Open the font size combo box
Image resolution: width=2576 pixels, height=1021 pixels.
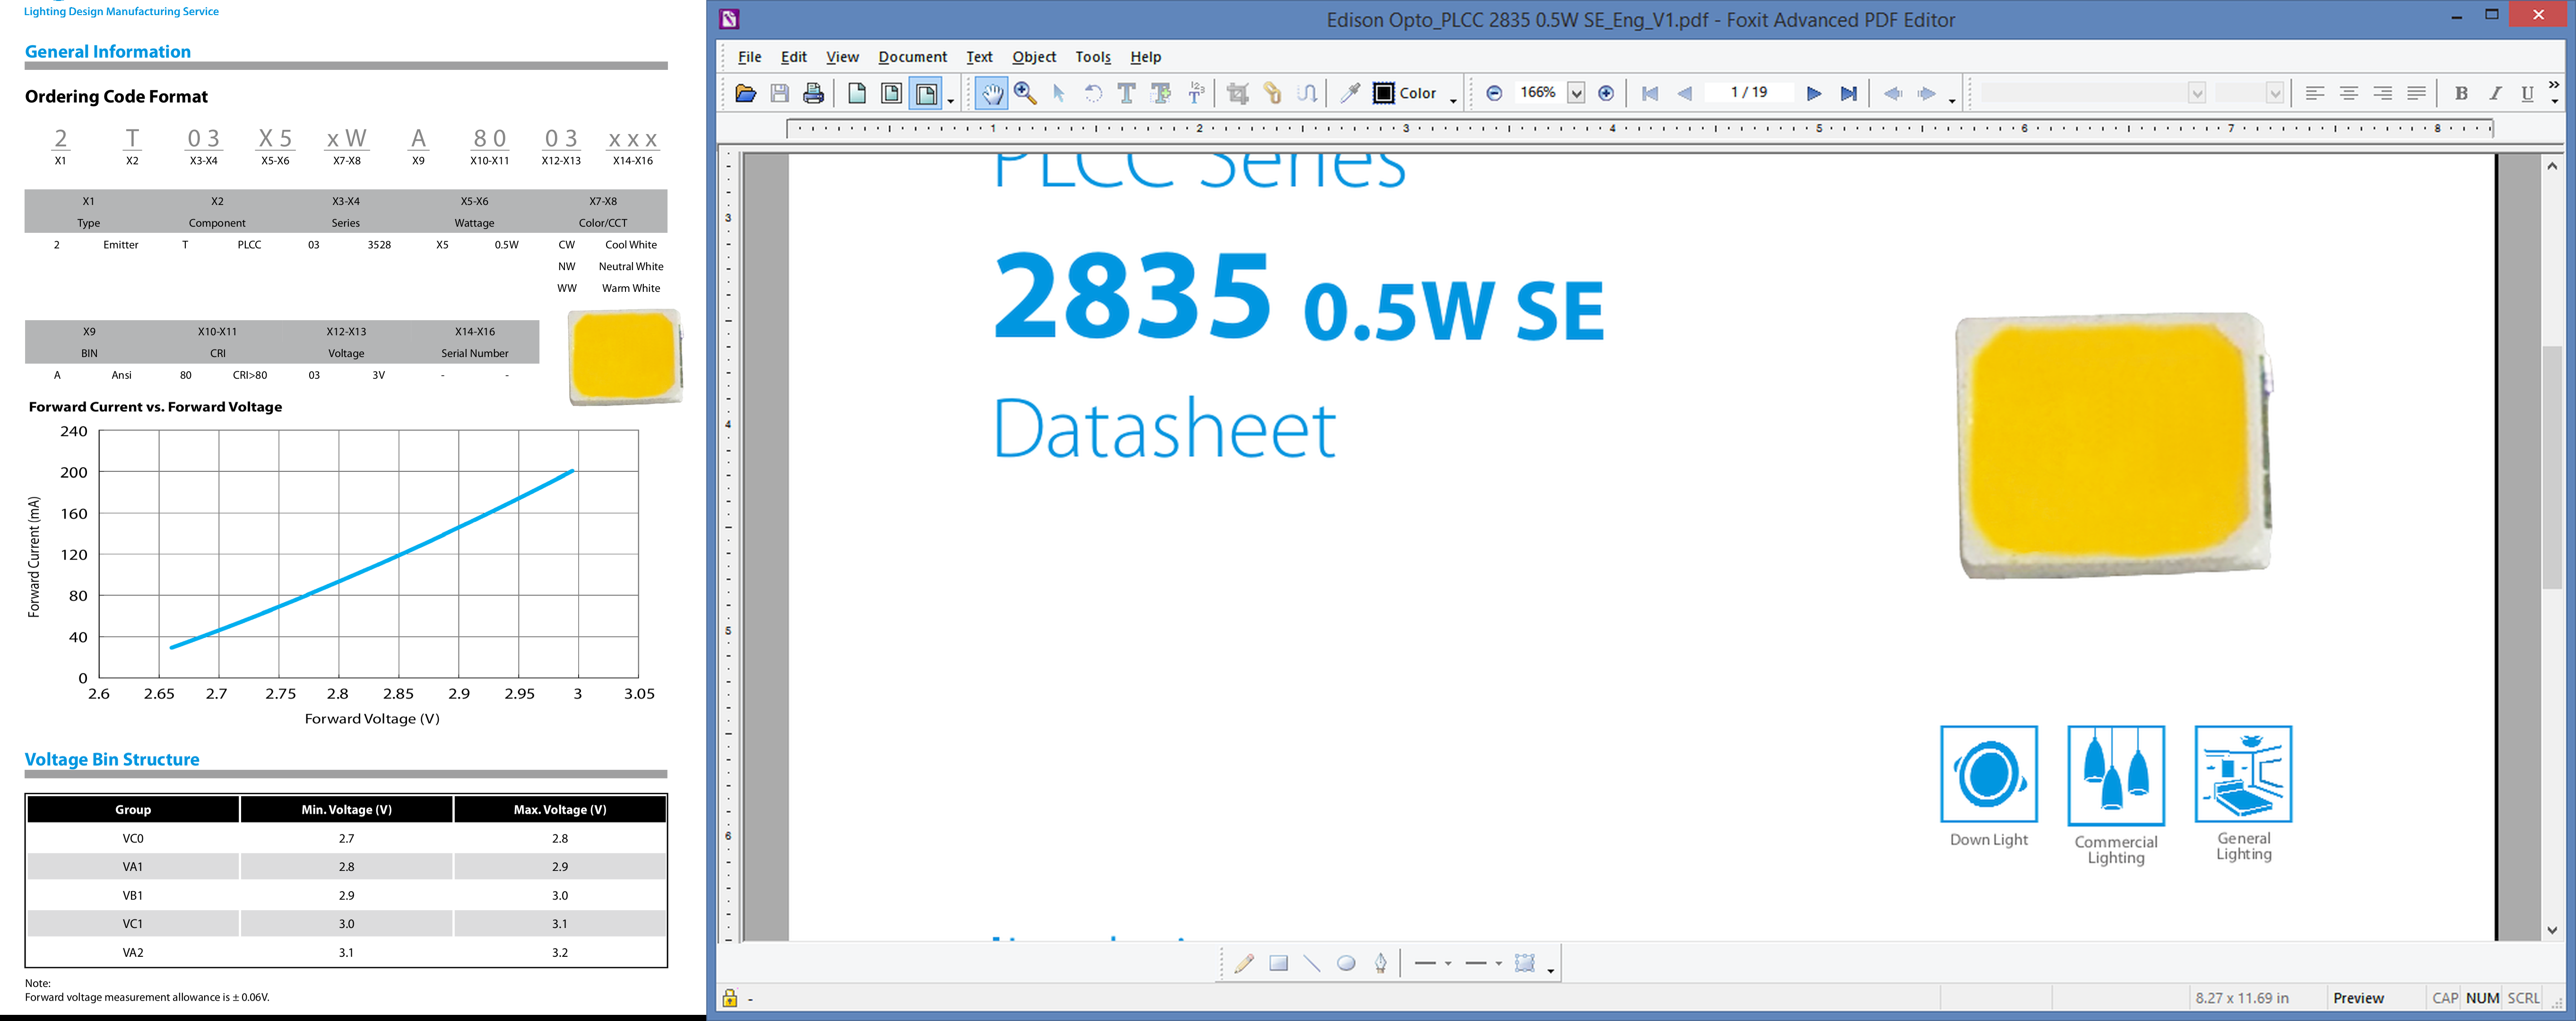2249,93
